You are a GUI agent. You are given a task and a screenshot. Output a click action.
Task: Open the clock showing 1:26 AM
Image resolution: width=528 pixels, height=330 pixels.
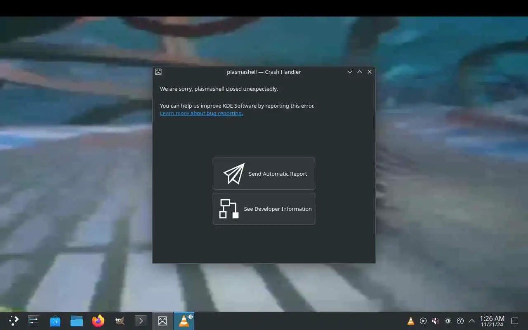pos(492,321)
